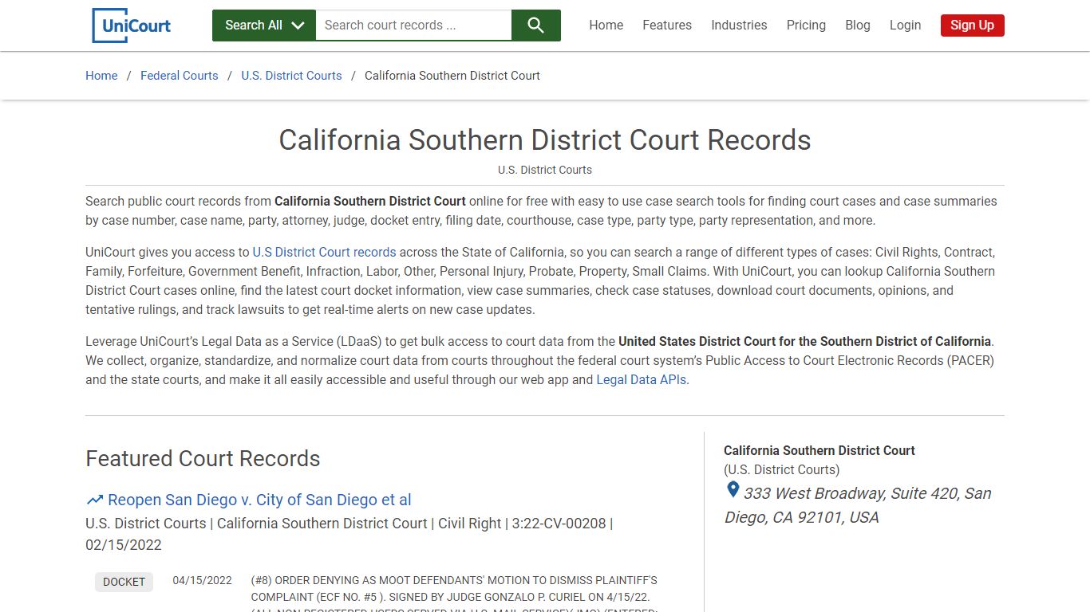The height and width of the screenshot is (612, 1090).
Task: Click the case metadata line with 3:22-CV-00208
Action: click(x=350, y=534)
